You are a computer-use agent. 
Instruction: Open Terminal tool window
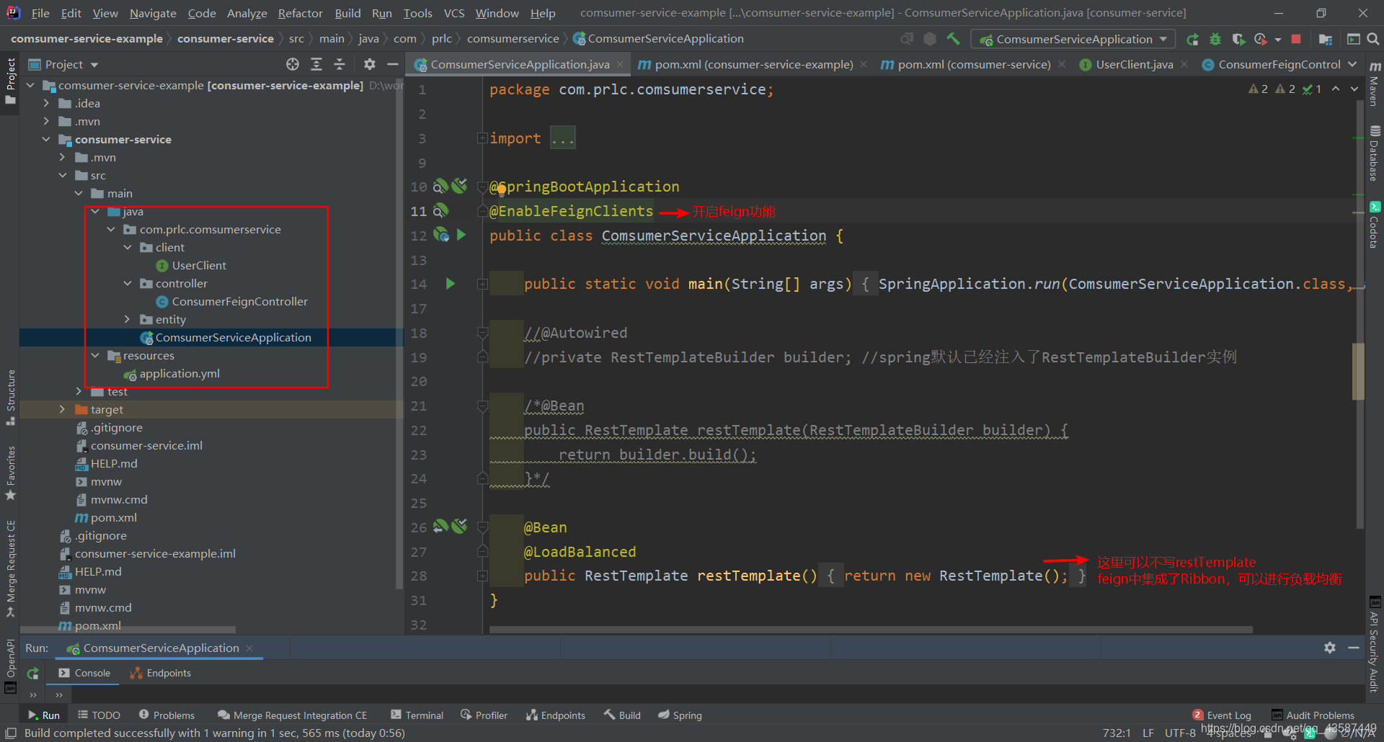coord(417,715)
